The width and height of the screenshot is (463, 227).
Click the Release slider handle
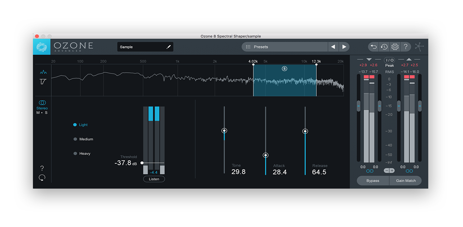click(x=305, y=131)
